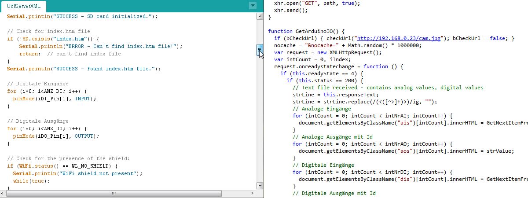This screenshot has width=528, height=198.
Task: Click the getElementsByClassName("aos") line
Action: coord(406,151)
